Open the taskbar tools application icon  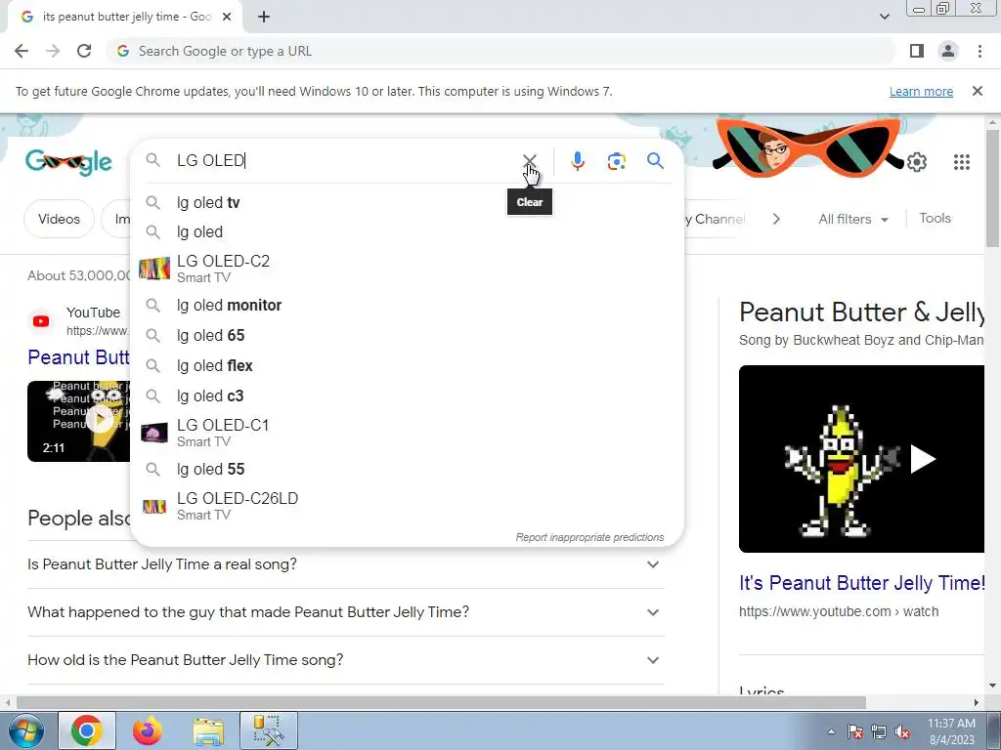[x=269, y=730]
